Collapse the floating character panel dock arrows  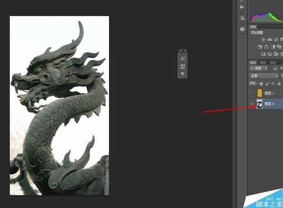coord(180,50)
